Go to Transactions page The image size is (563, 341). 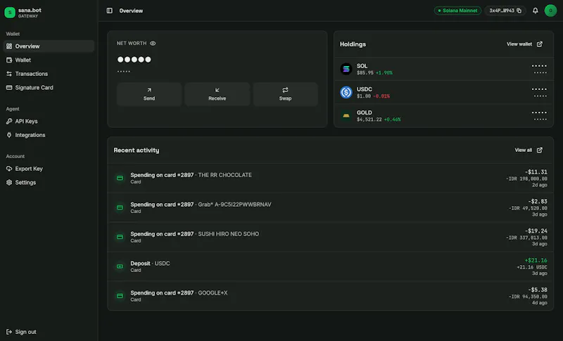(49, 74)
